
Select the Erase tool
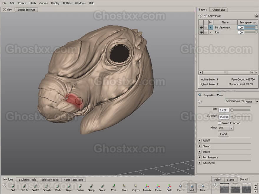[x=203, y=188]
